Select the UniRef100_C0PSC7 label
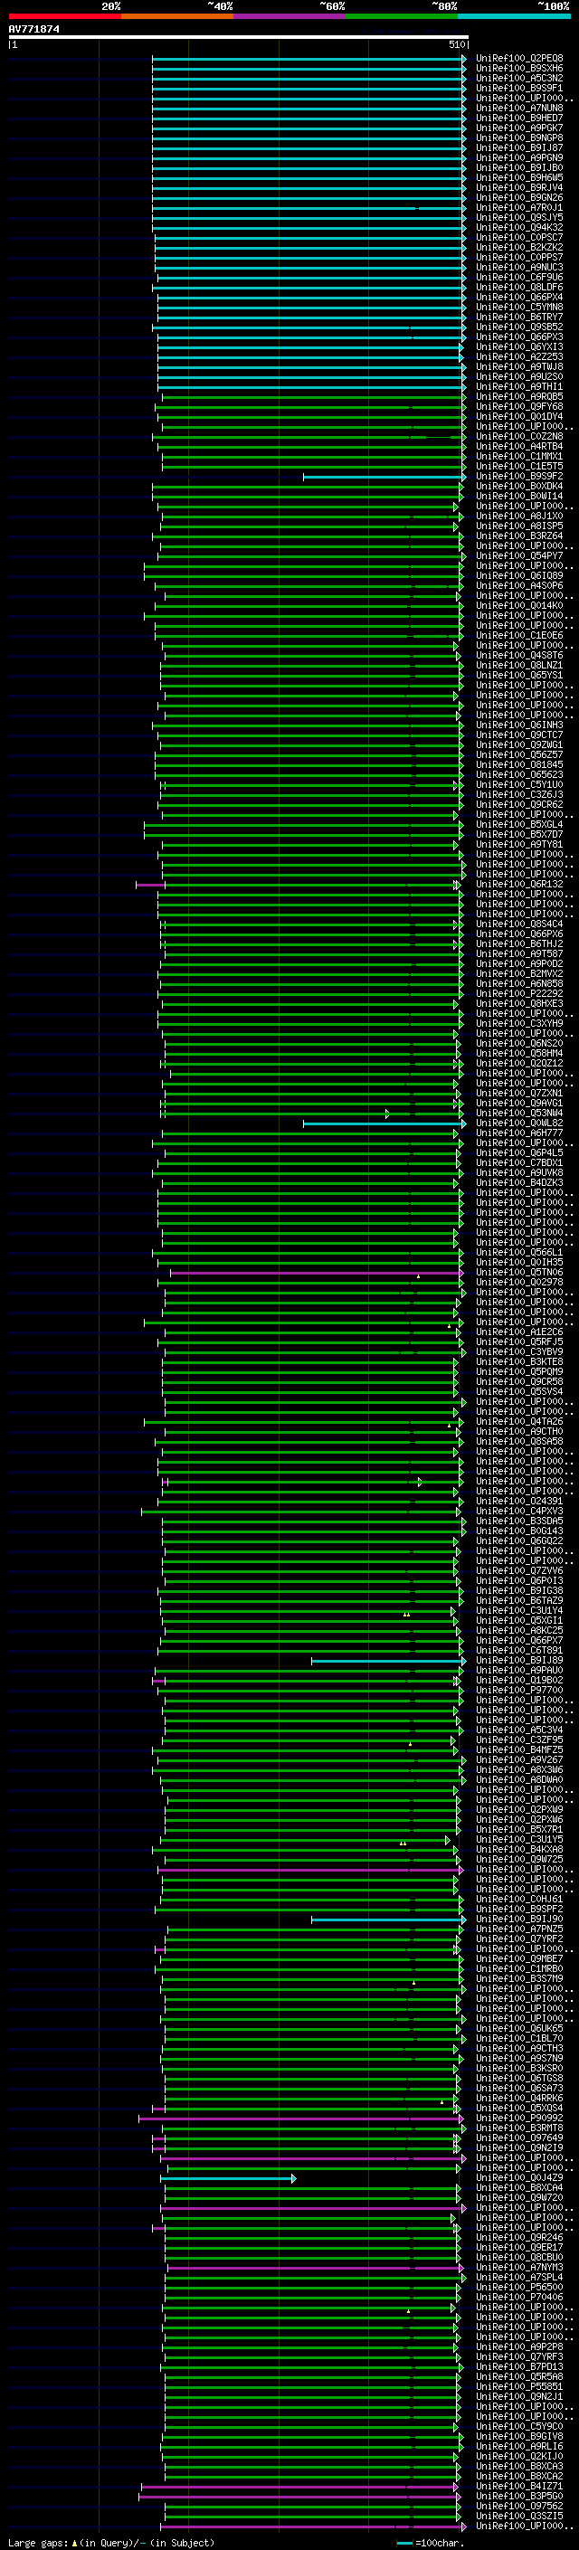This screenshot has width=579, height=2550. [519, 238]
